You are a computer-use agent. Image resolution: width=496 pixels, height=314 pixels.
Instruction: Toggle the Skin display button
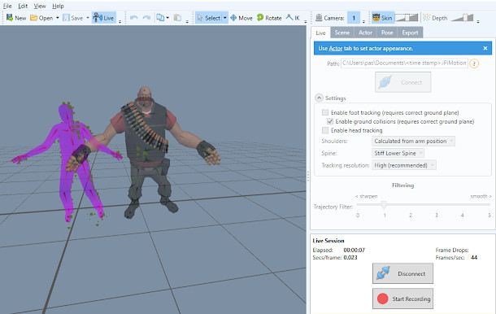pos(382,18)
